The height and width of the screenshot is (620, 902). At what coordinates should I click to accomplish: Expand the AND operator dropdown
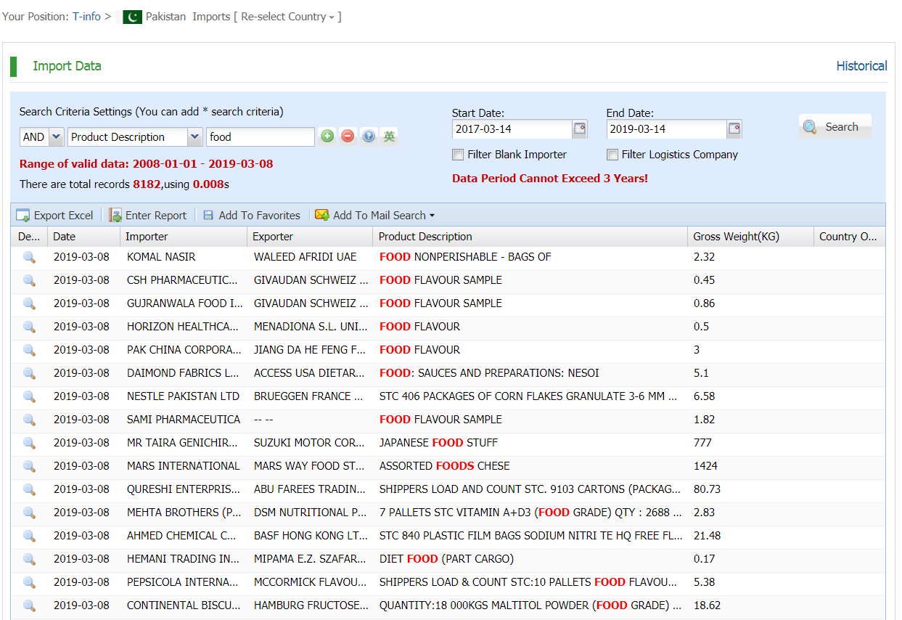[x=57, y=137]
